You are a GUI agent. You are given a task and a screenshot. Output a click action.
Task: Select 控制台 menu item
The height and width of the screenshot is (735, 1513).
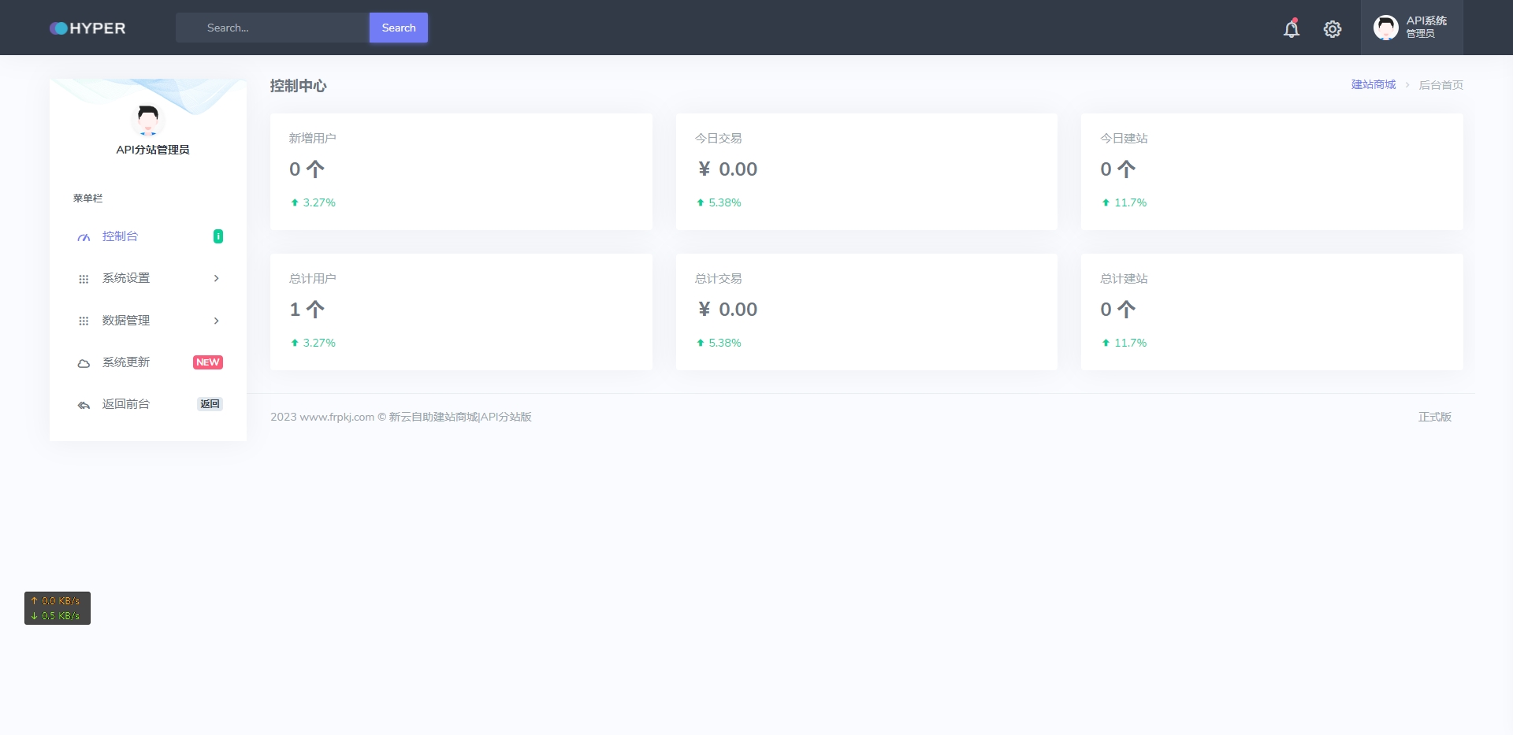tap(148, 236)
